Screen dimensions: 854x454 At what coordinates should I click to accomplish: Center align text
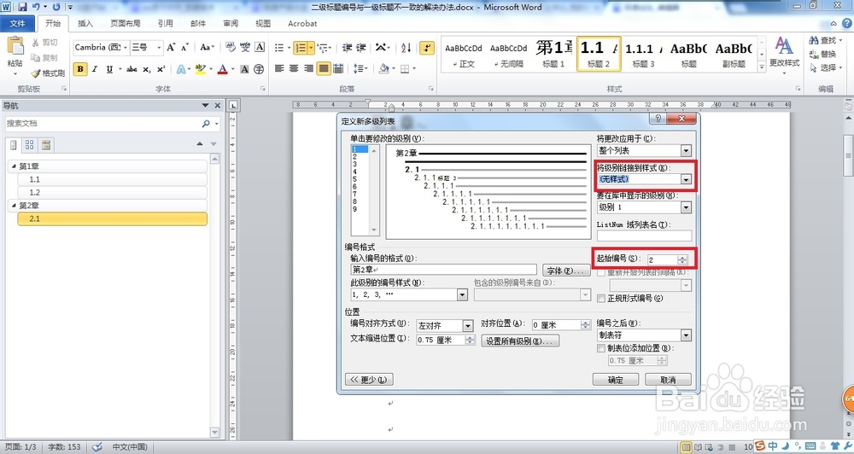(x=294, y=68)
